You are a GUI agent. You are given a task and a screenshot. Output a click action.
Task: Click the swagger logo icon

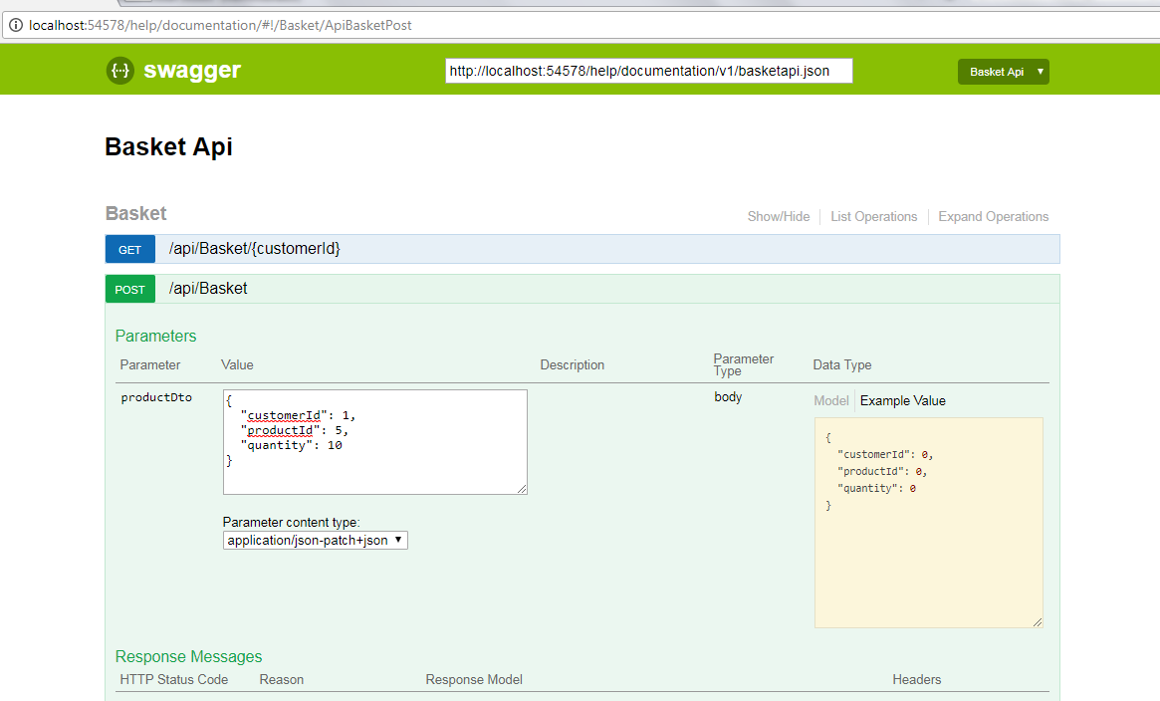point(119,71)
